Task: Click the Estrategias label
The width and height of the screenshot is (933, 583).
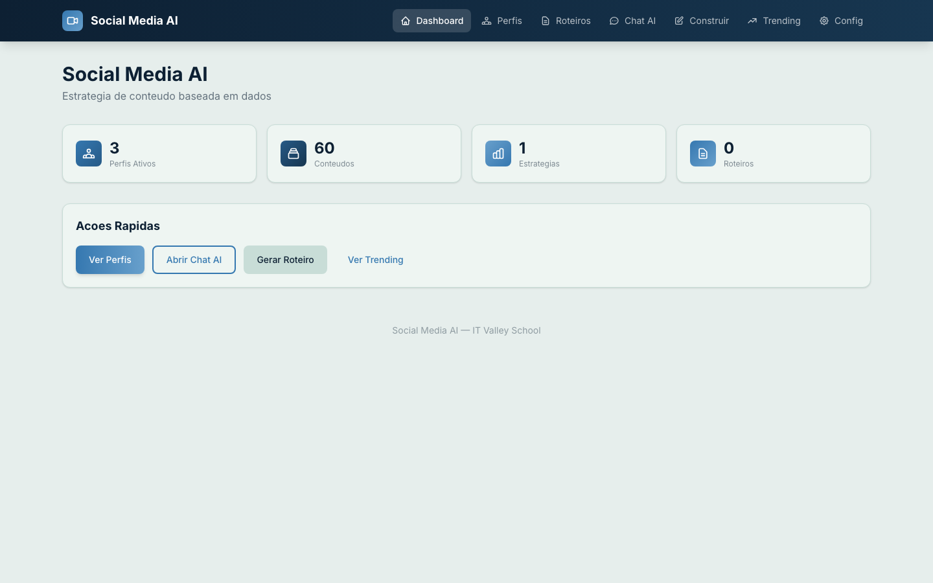Action: click(539, 164)
